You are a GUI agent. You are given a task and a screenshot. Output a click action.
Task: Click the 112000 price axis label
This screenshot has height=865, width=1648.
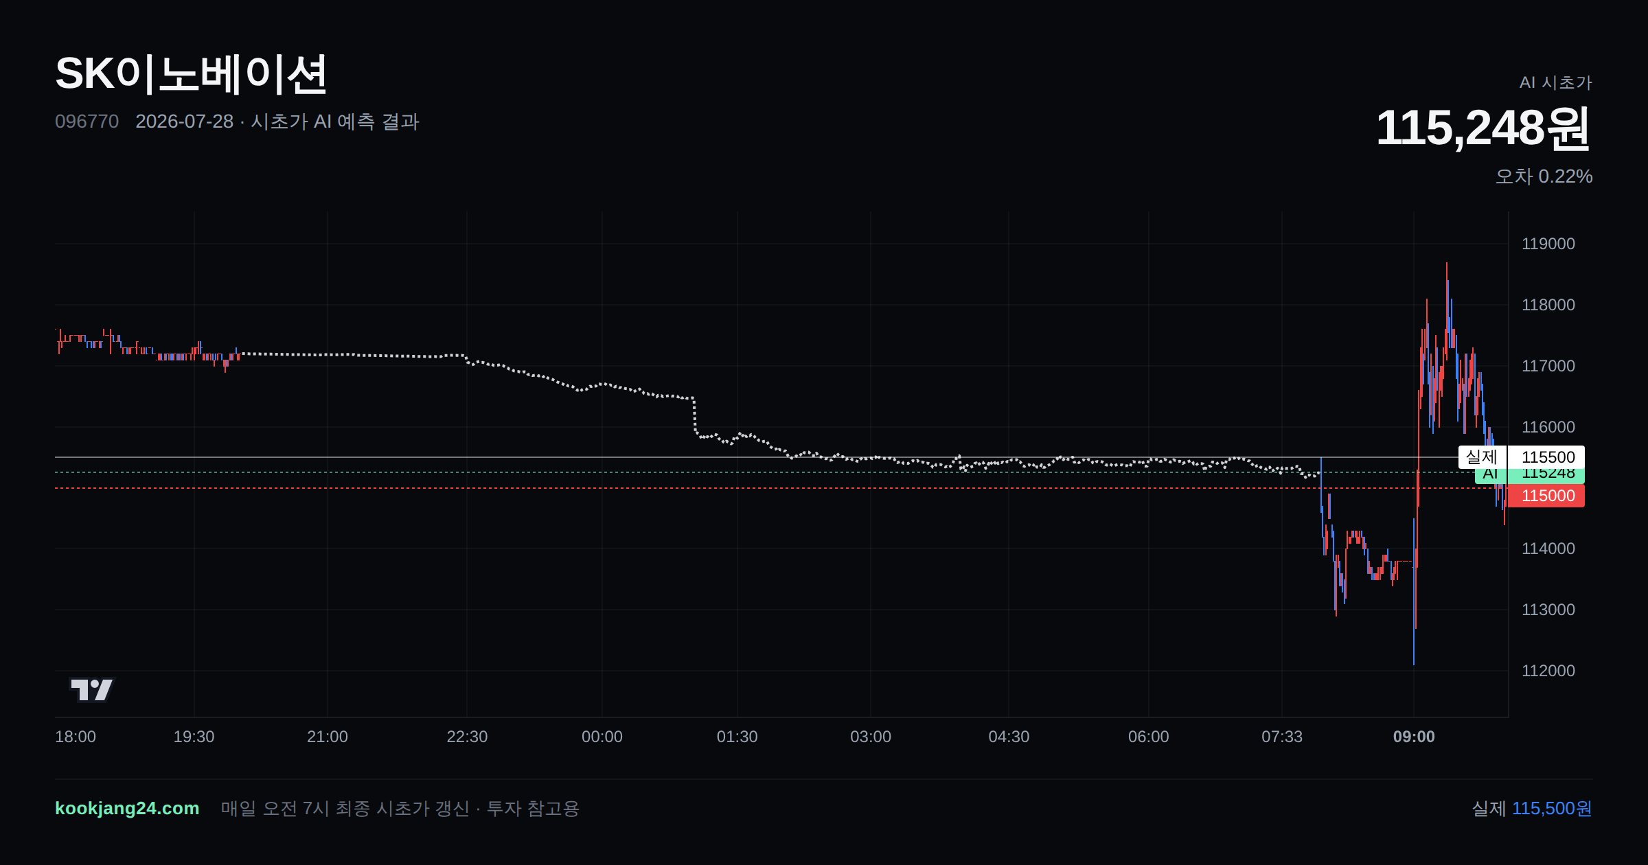tap(1548, 671)
